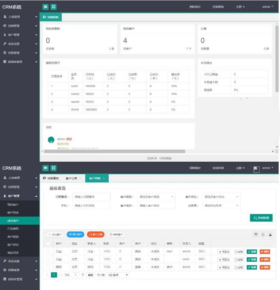Add follow-up for row owned by ceshi
The image size is (280, 290).
[x=224, y=259]
